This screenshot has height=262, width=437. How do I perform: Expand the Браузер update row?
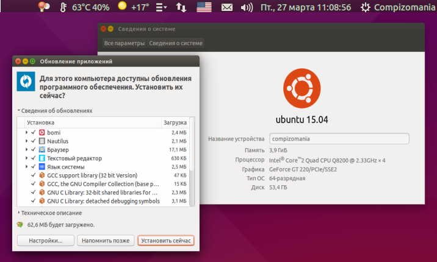(x=26, y=150)
